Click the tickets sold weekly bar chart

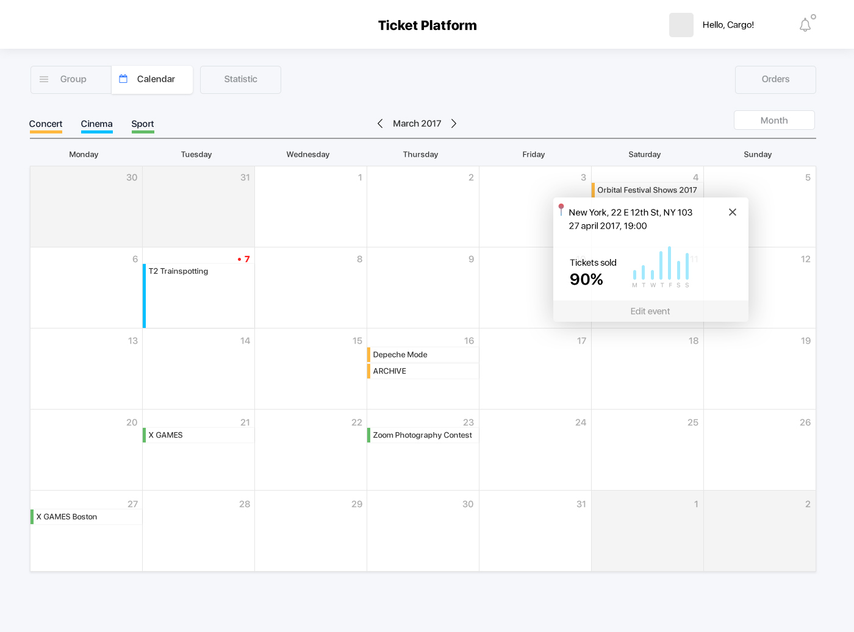coord(661,266)
